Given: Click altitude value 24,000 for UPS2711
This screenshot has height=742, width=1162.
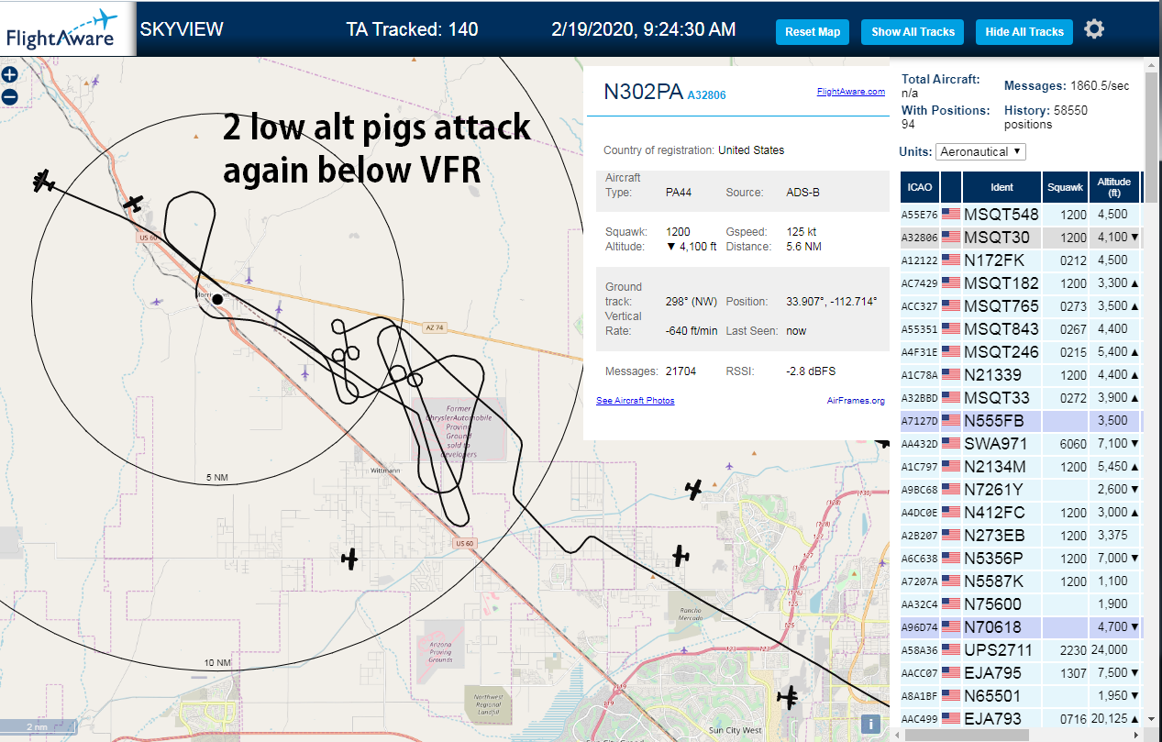Looking at the screenshot, I should (x=1110, y=650).
